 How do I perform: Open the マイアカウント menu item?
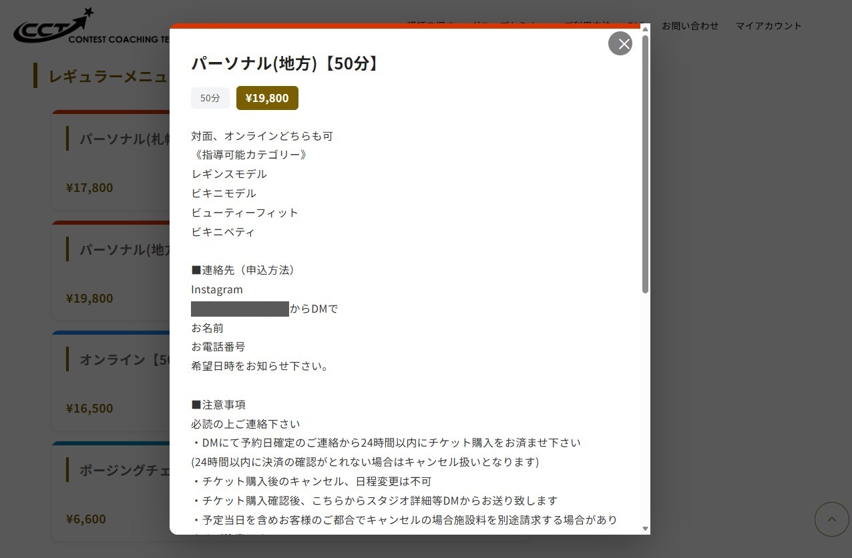pos(769,25)
